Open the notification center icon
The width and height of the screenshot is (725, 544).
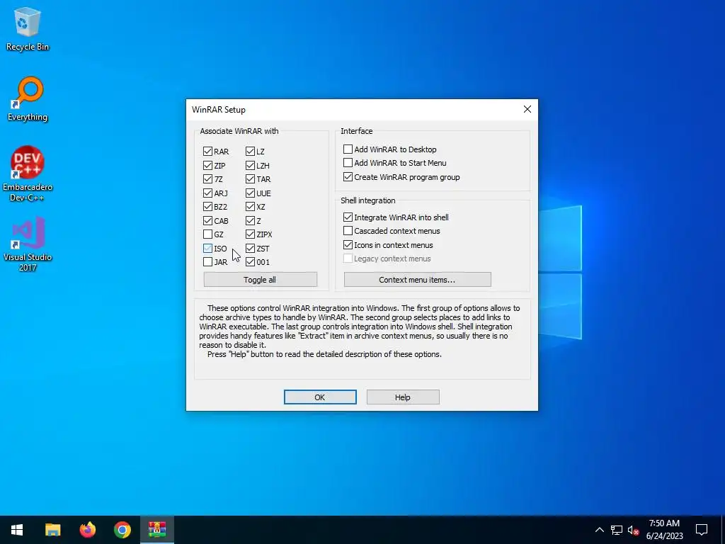[x=702, y=530]
